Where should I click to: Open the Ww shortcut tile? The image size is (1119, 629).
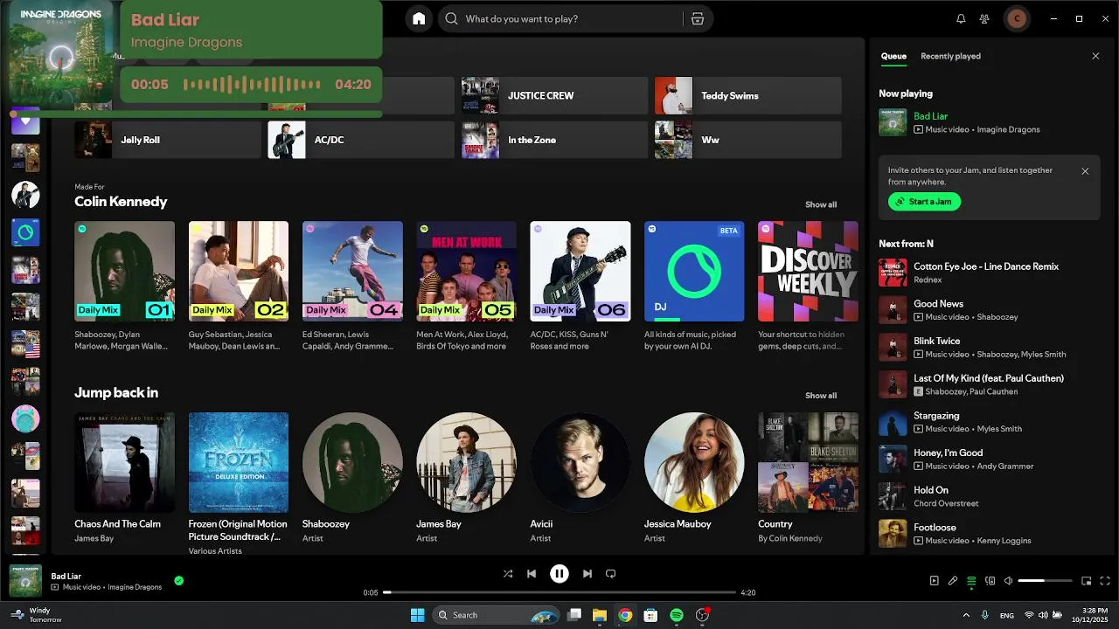[x=748, y=140]
